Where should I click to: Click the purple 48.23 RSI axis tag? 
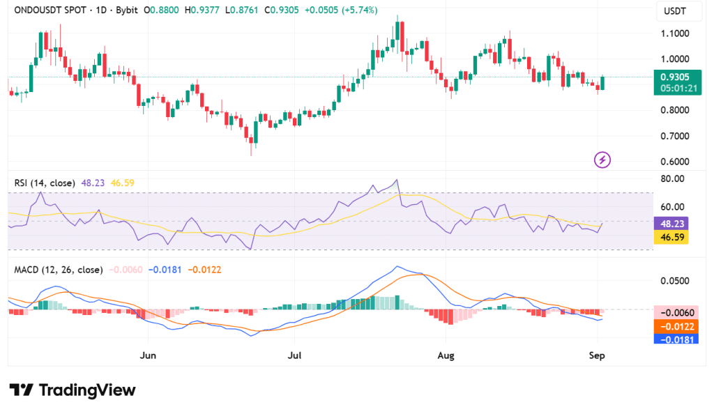coord(674,224)
